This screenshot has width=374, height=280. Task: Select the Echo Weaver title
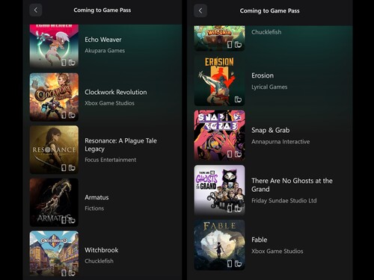point(103,40)
